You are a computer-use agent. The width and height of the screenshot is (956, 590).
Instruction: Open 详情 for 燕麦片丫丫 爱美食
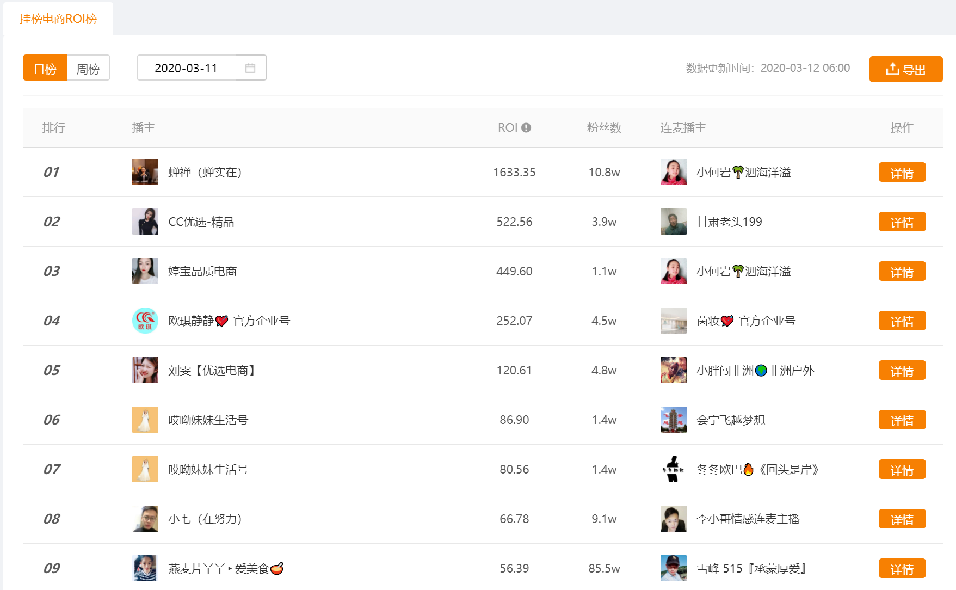[902, 569]
